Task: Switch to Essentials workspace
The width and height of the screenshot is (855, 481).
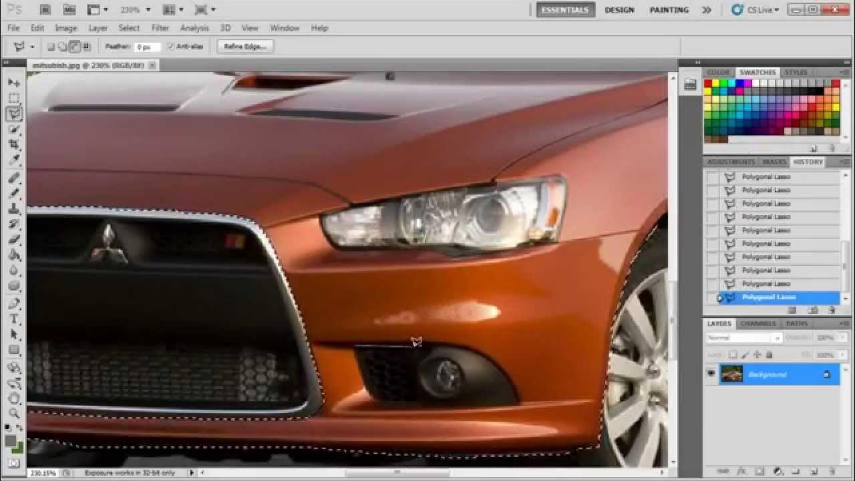Action: click(565, 10)
